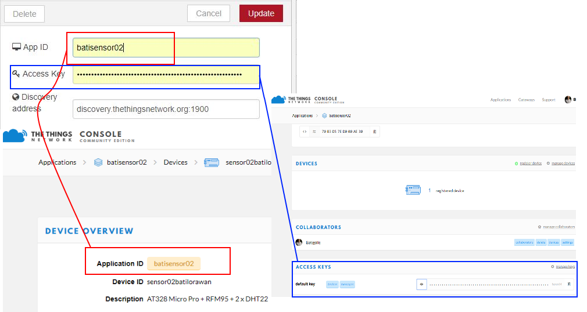The image size is (587, 312).
Task: Click the delete rights tag for the collaborator
Action: (x=541, y=242)
